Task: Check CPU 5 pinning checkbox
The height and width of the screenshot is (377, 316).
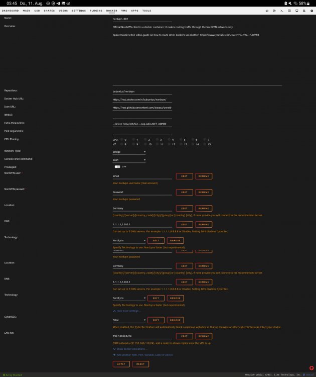Action: (181, 139)
